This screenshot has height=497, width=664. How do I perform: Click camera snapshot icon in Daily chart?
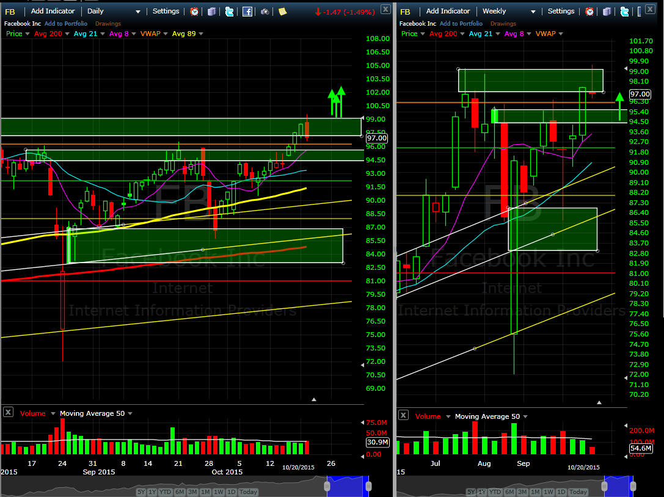(x=265, y=12)
